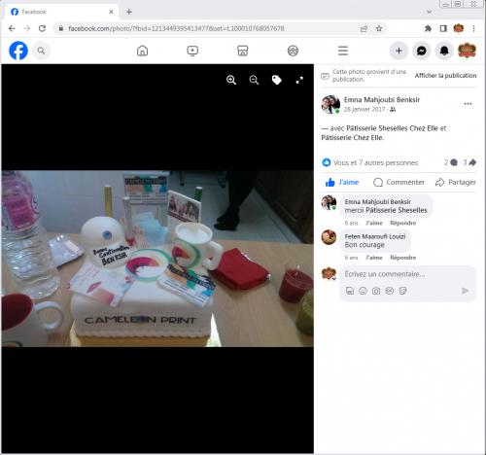This screenshot has height=455, width=486.
Task: Click the cake photo image
Action: pos(157,259)
